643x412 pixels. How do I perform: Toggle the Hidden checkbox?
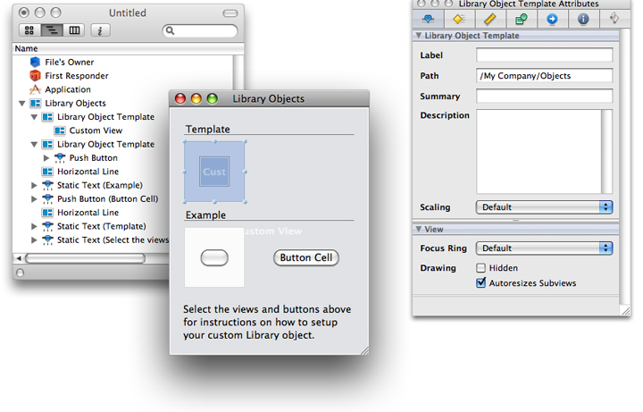[x=481, y=268]
